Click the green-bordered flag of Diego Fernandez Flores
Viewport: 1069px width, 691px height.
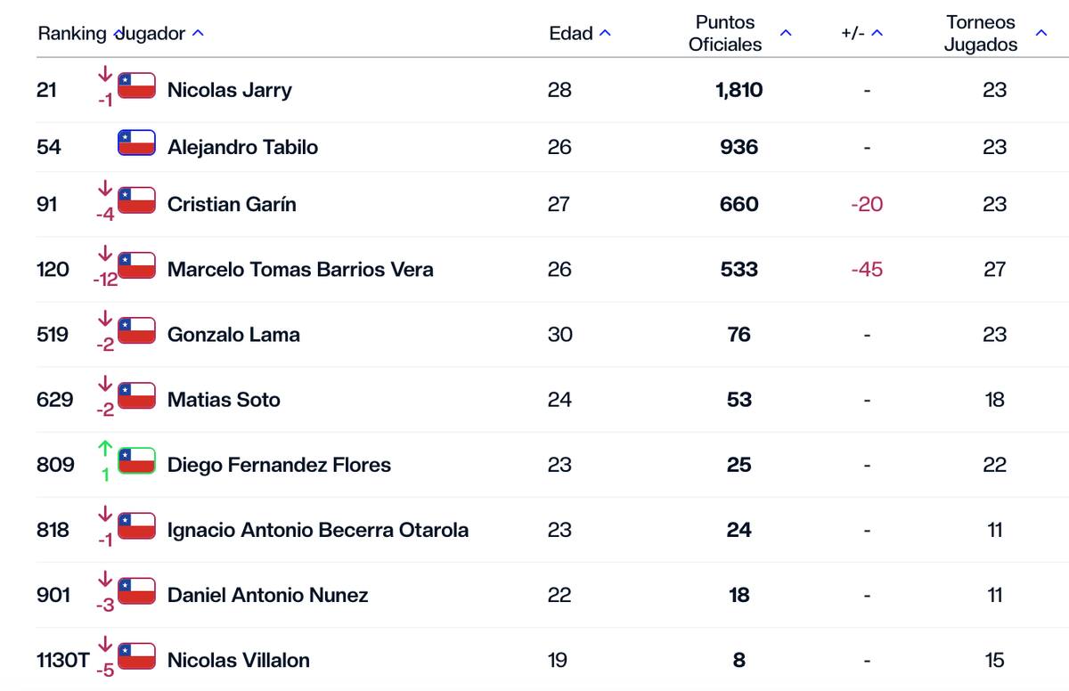click(137, 460)
